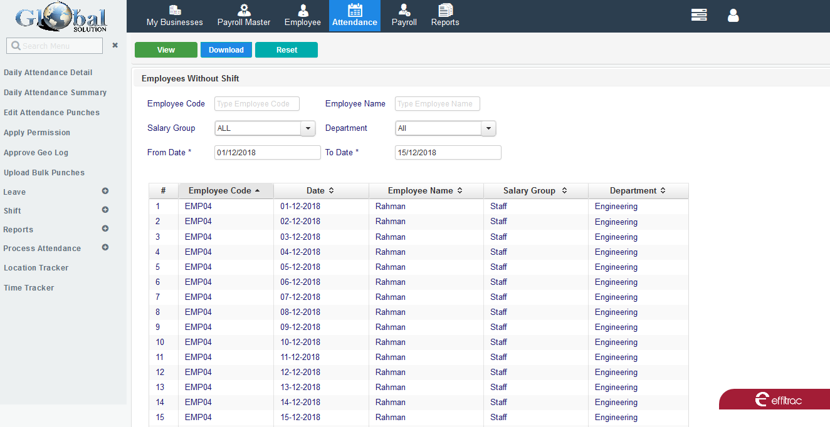This screenshot has width=830, height=427.
Task: Click the green View button
Action: (x=166, y=50)
